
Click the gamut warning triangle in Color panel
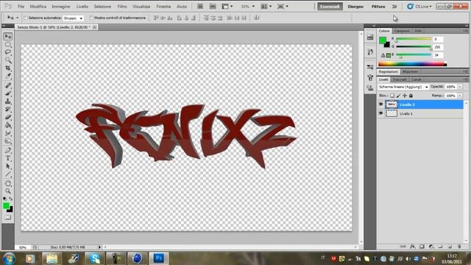pyautogui.click(x=383, y=55)
